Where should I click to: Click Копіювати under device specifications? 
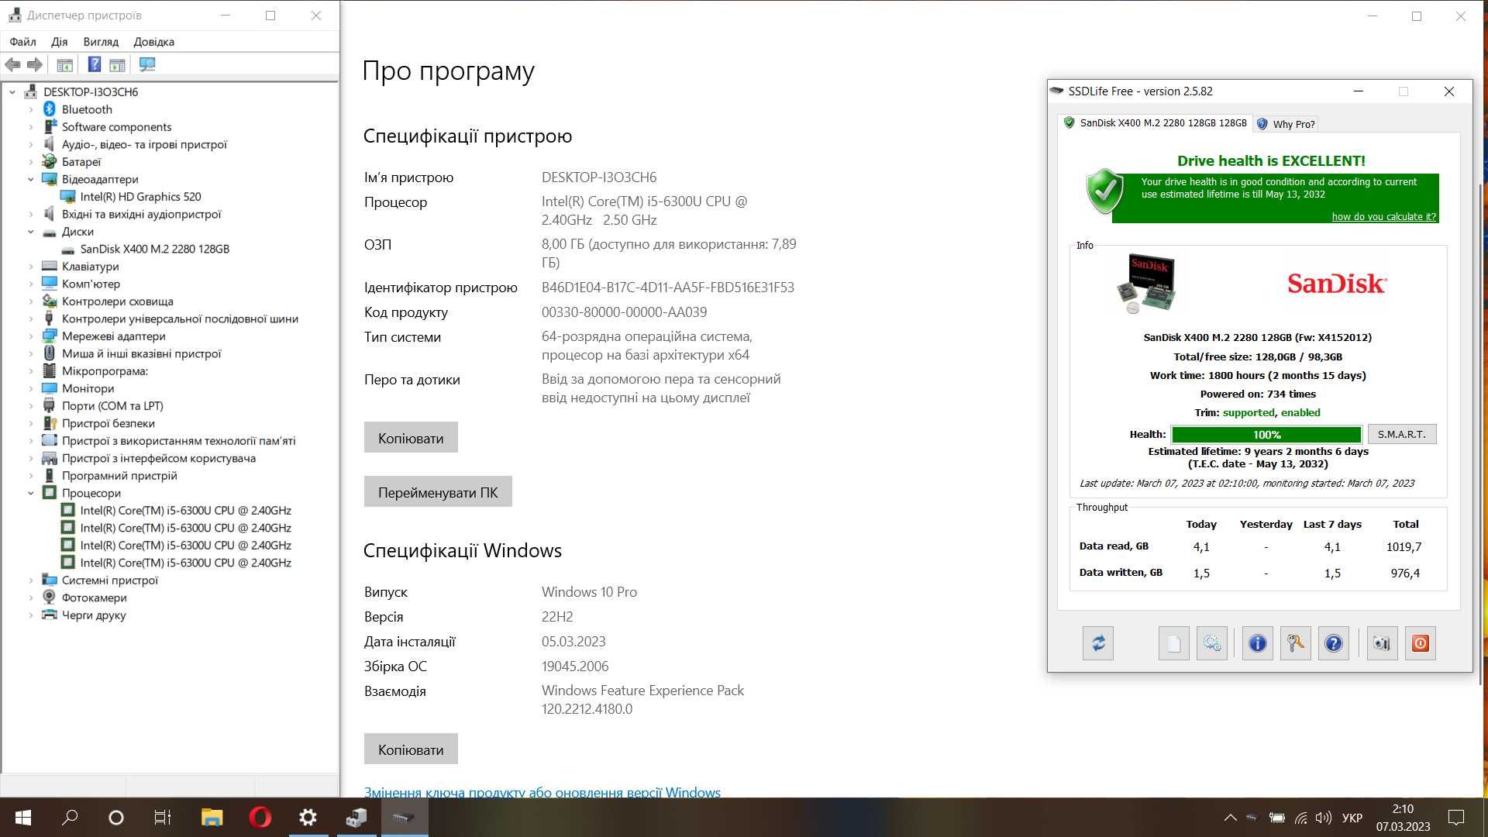[411, 438]
